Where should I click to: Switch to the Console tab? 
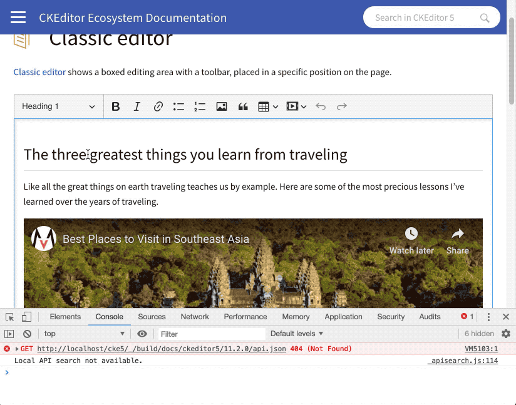(109, 317)
